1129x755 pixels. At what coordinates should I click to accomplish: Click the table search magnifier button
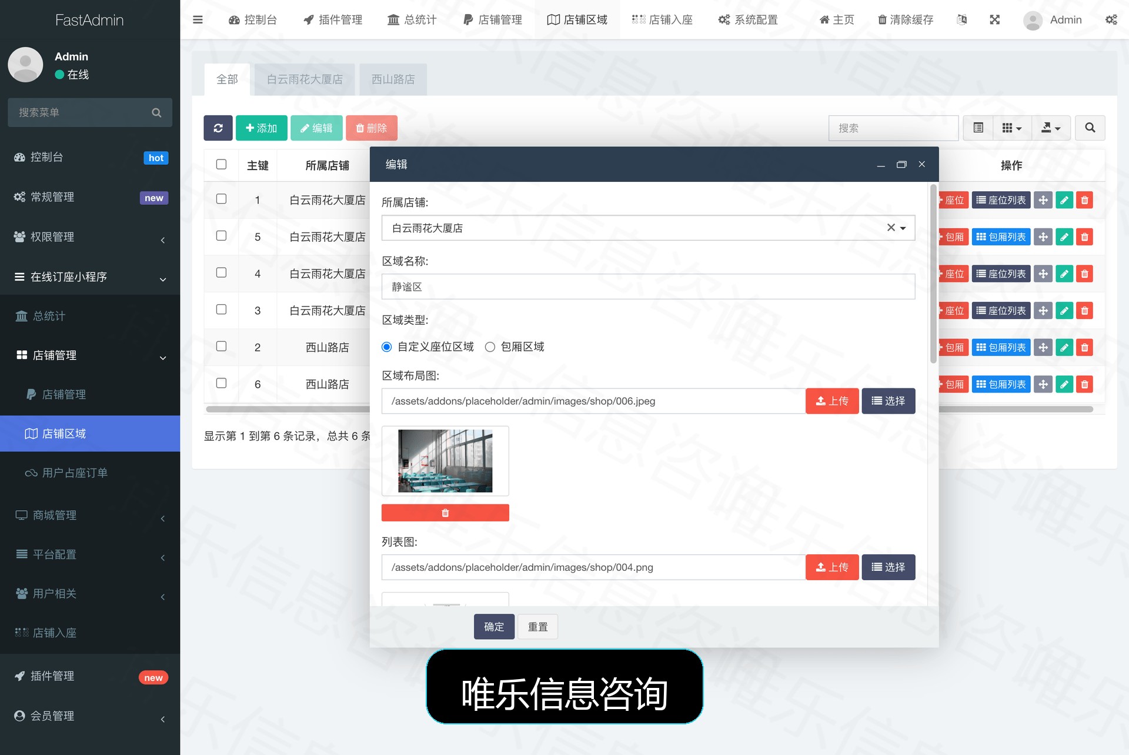click(1090, 128)
